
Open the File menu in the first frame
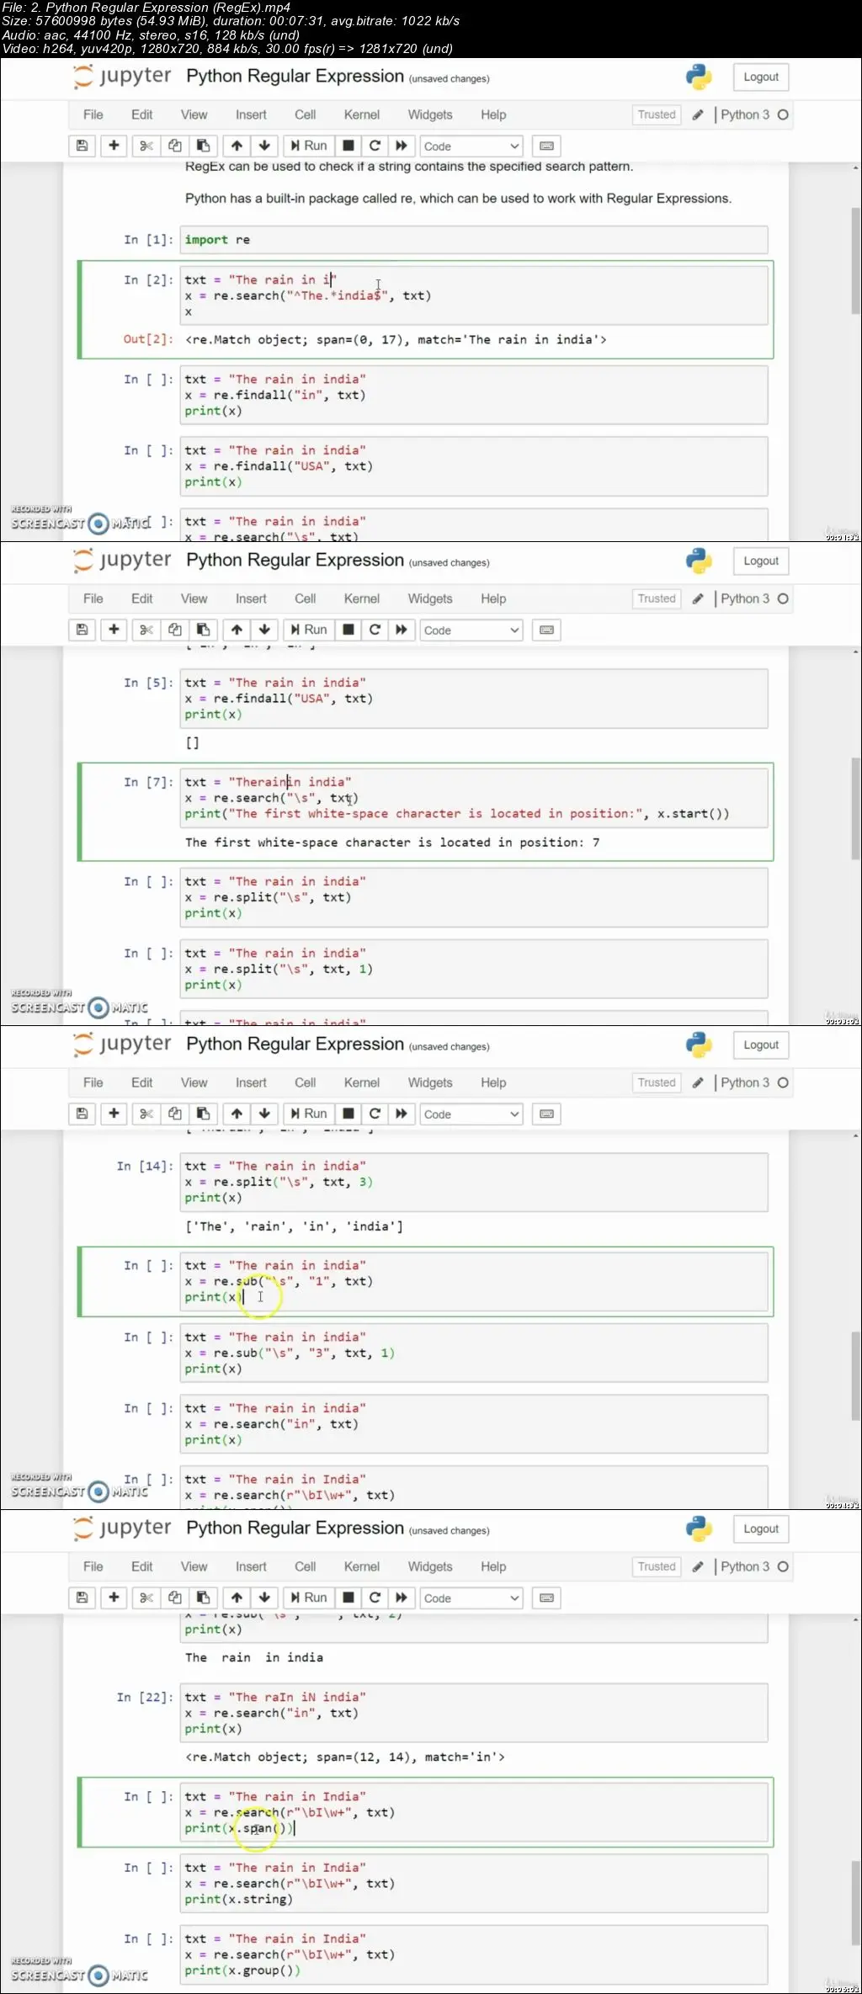point(93,114)
